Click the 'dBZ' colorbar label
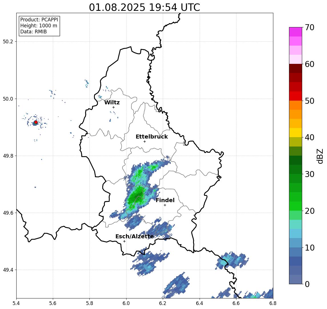This screenshot has width=327, height=309. coord(320,156)
